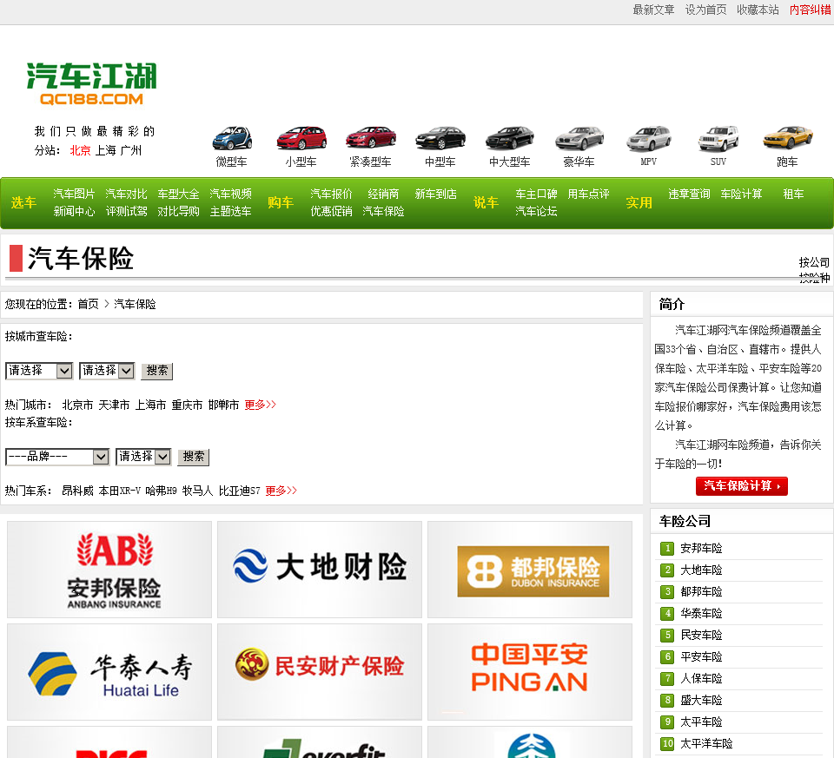The image size is (834, 758).
Task: Open the 实用 main menu section
Action: pyautogui.click(x=639, y=202)
